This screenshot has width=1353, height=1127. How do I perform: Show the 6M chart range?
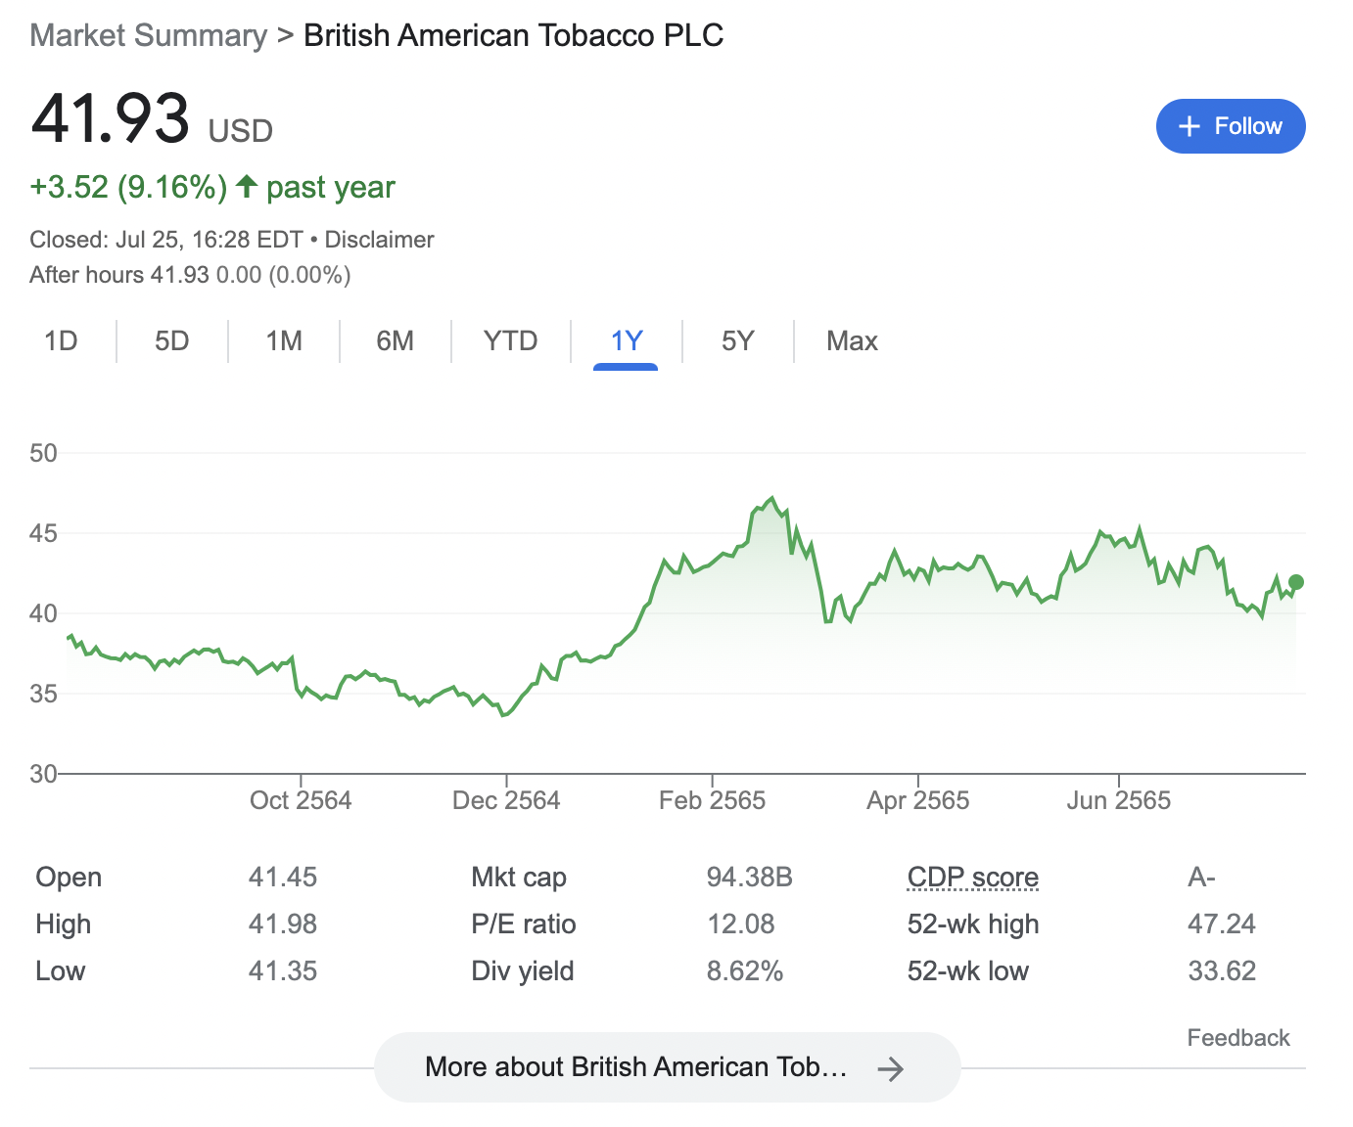pos(395,340)
